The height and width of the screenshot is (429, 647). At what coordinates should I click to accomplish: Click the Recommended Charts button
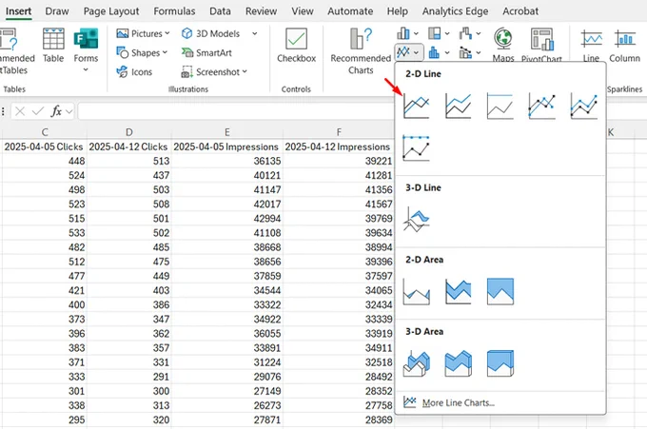(361, 51)
